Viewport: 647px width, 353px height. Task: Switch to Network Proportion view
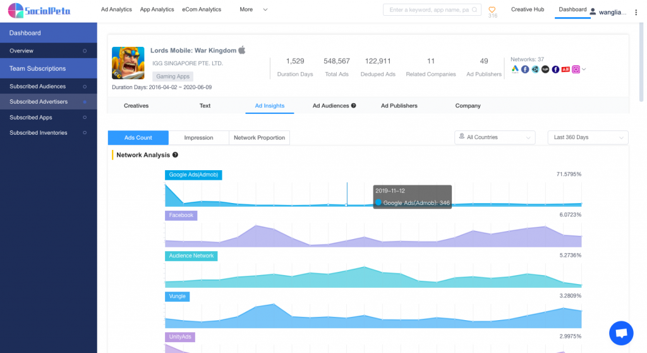tap(259, 138)
